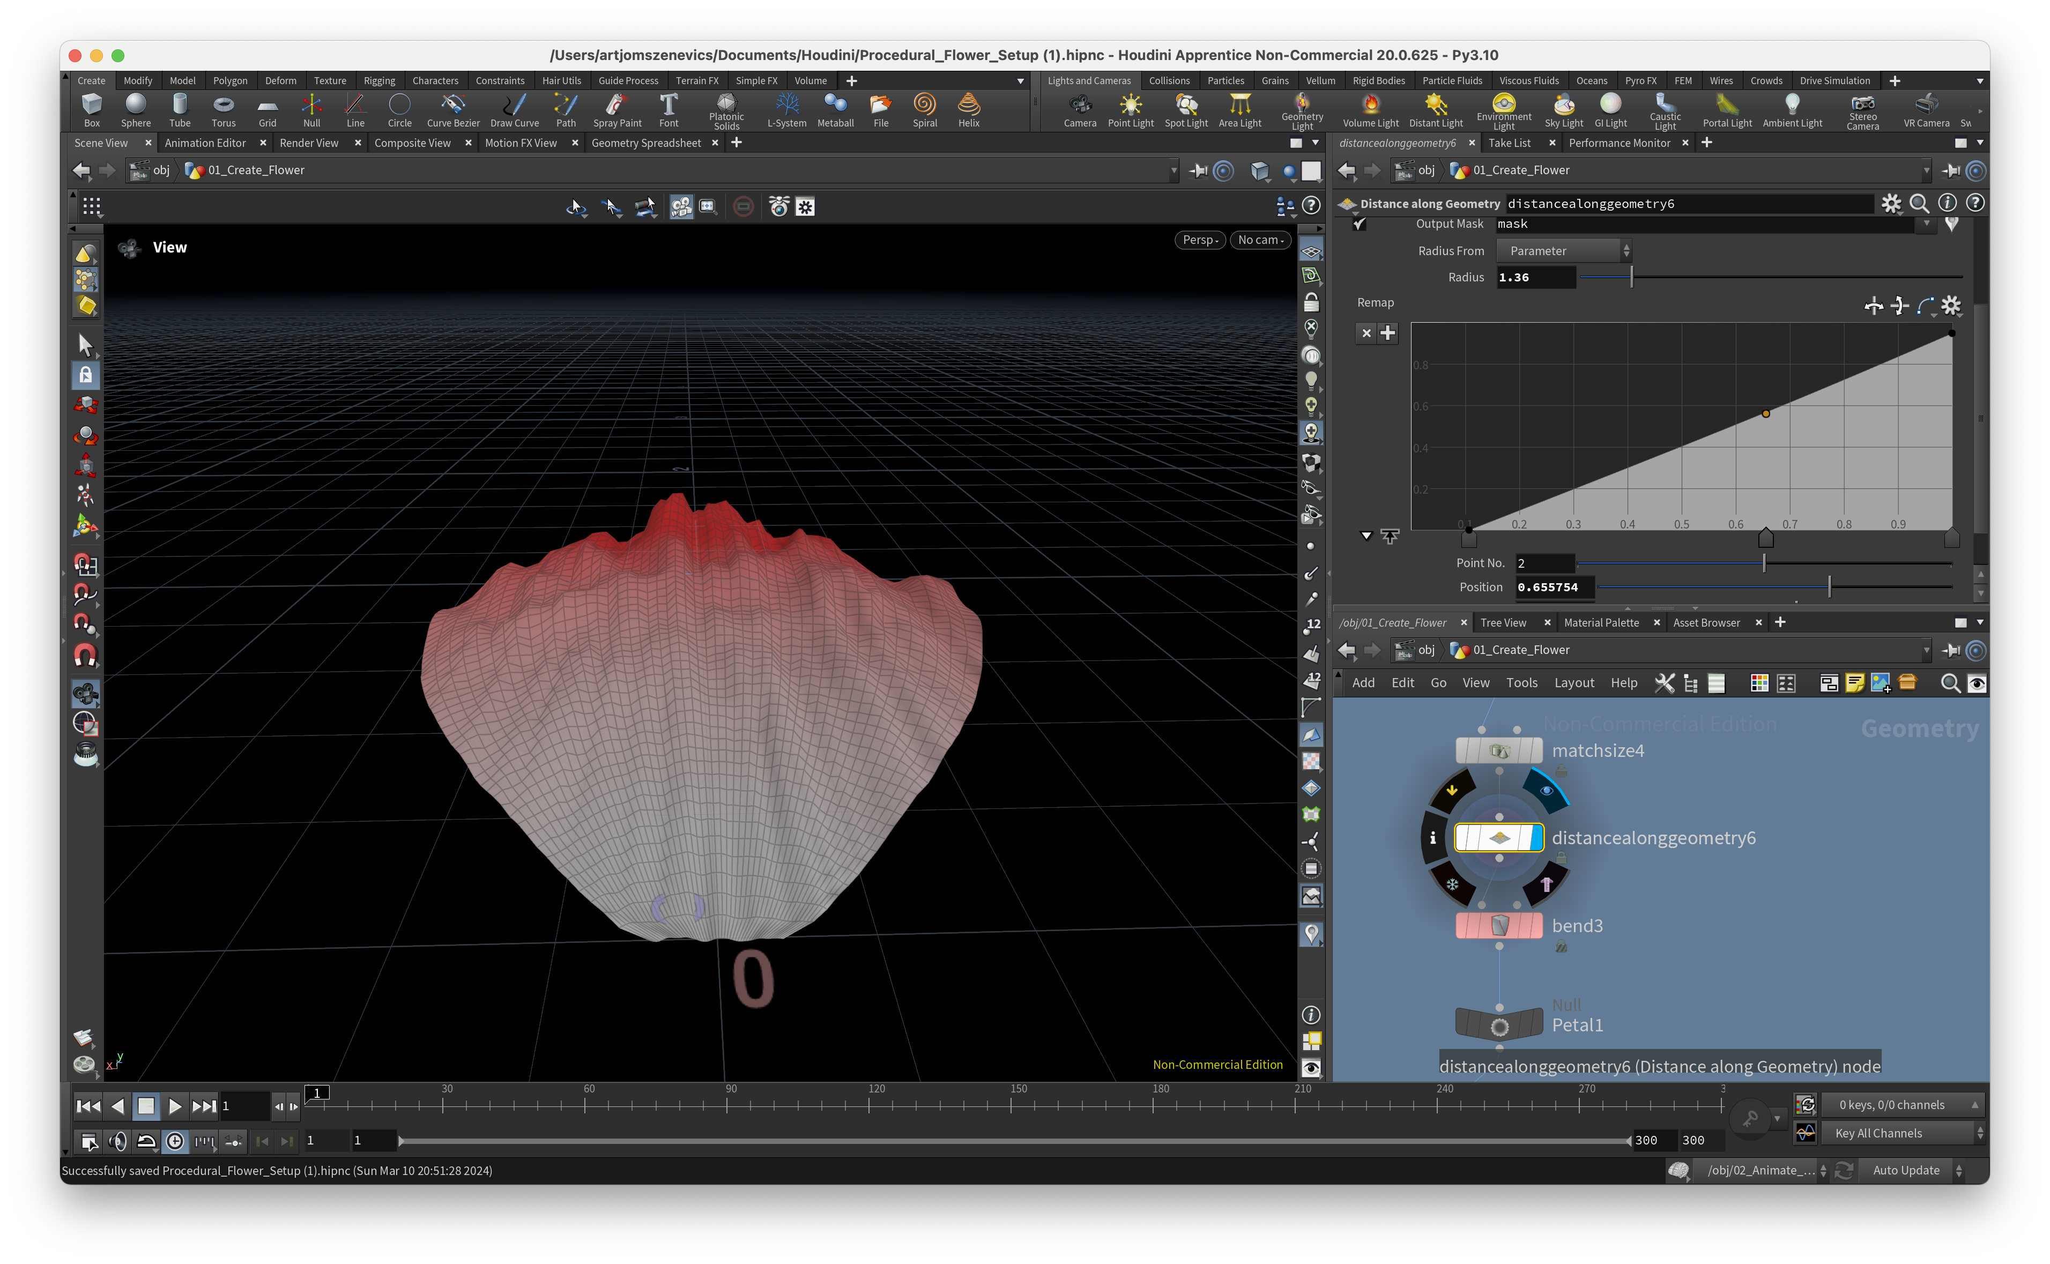The image size is (2050, 1264).
Task: Click the Platonic Solids shelf tool
Action: click(726, 109)
